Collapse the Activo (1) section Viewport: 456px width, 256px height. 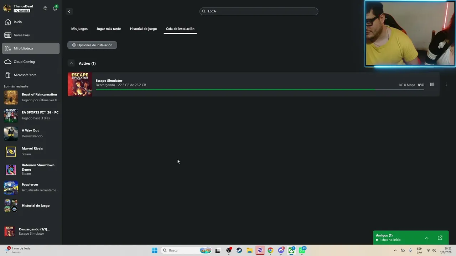point(71,63)
